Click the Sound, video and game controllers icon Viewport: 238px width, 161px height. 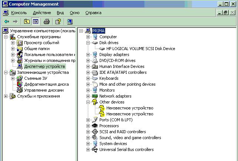click(95, 138)
